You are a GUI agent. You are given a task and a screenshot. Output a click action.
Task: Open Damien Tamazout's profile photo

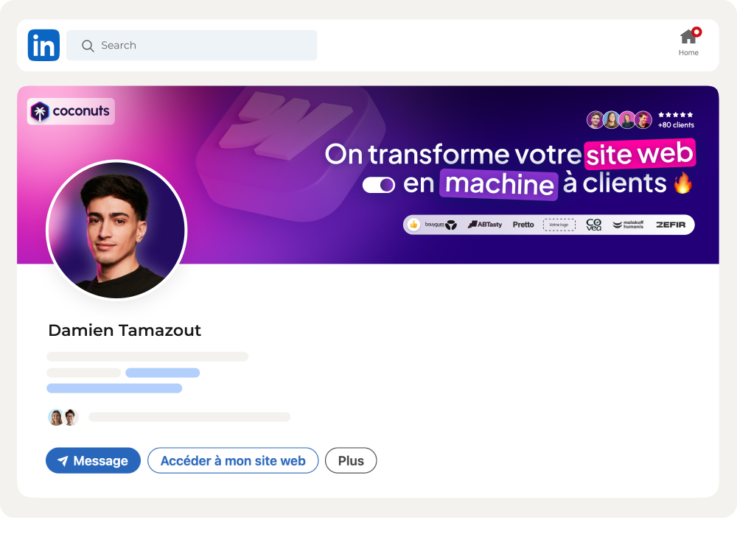[116, 230]
